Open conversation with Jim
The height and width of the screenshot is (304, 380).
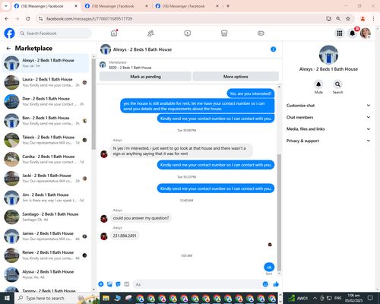(46, 198)
